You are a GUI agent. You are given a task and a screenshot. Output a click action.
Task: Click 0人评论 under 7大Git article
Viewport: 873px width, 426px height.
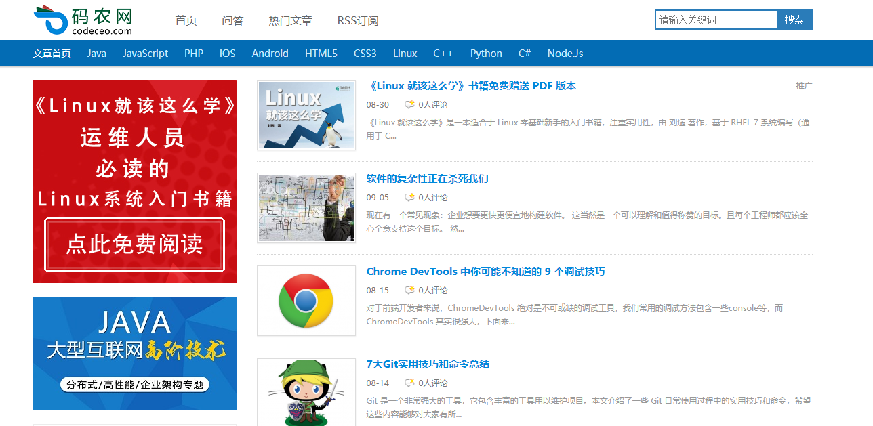click(x=433, y=383)
